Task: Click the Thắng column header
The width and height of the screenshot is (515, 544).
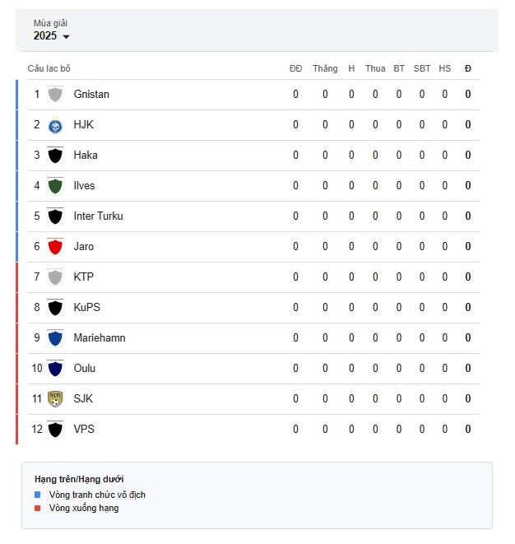Action: coord(325,68)
